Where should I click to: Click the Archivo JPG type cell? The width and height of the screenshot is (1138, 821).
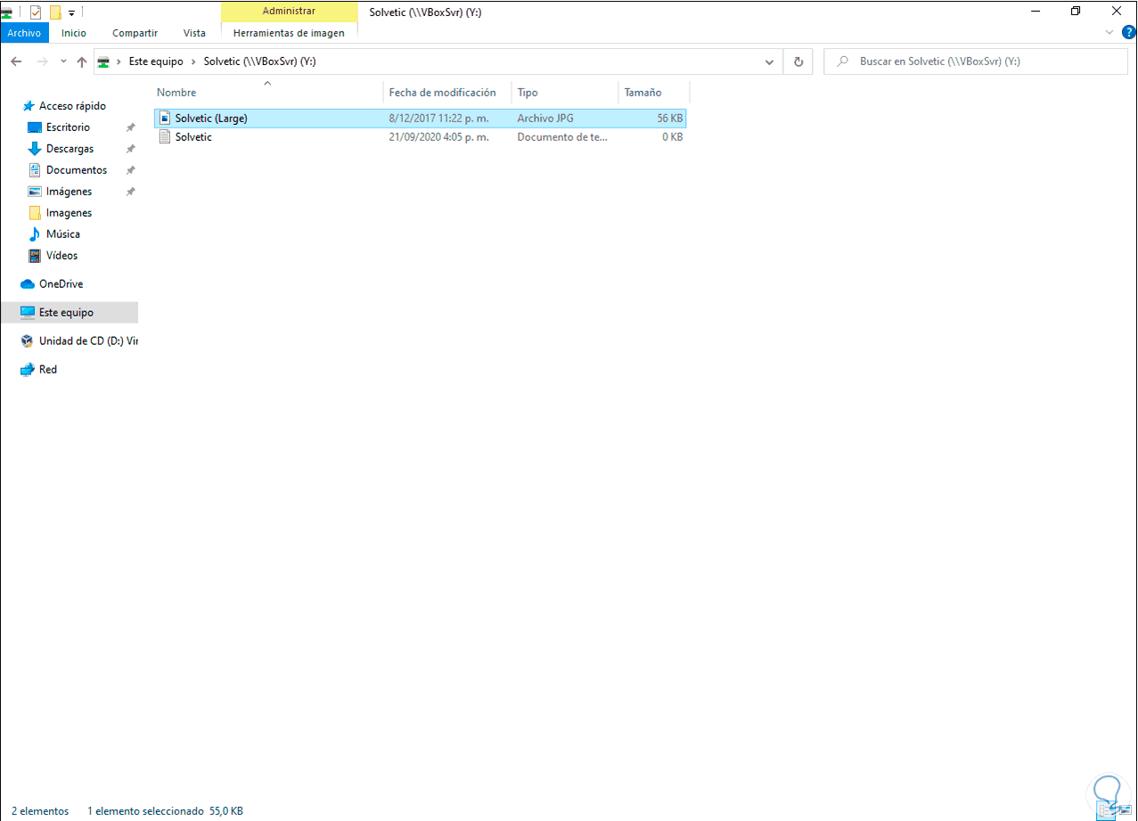[547, 119]
